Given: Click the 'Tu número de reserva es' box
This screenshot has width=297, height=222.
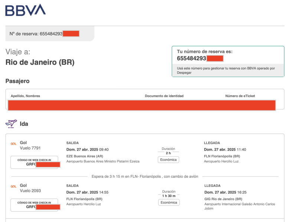Looking at the screenshot, I should [x=228, y=61].
